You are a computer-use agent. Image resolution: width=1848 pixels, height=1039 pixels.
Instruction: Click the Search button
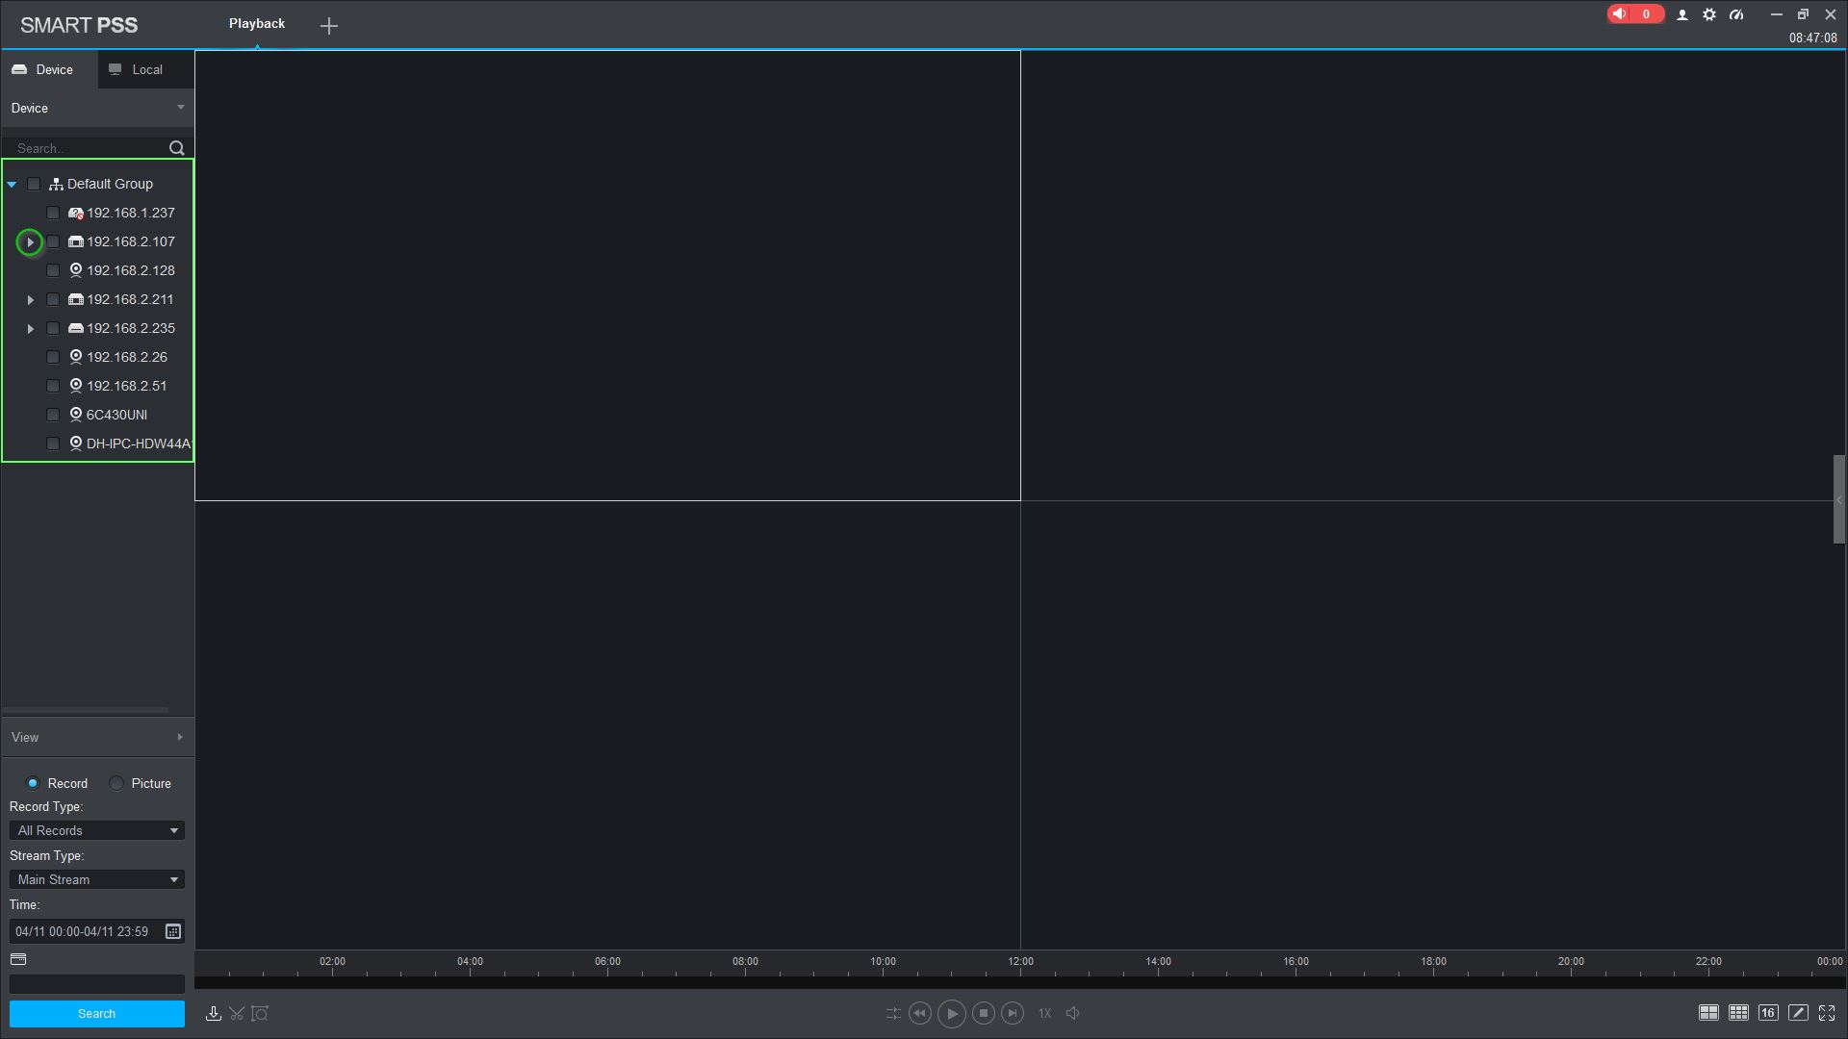96,1014
